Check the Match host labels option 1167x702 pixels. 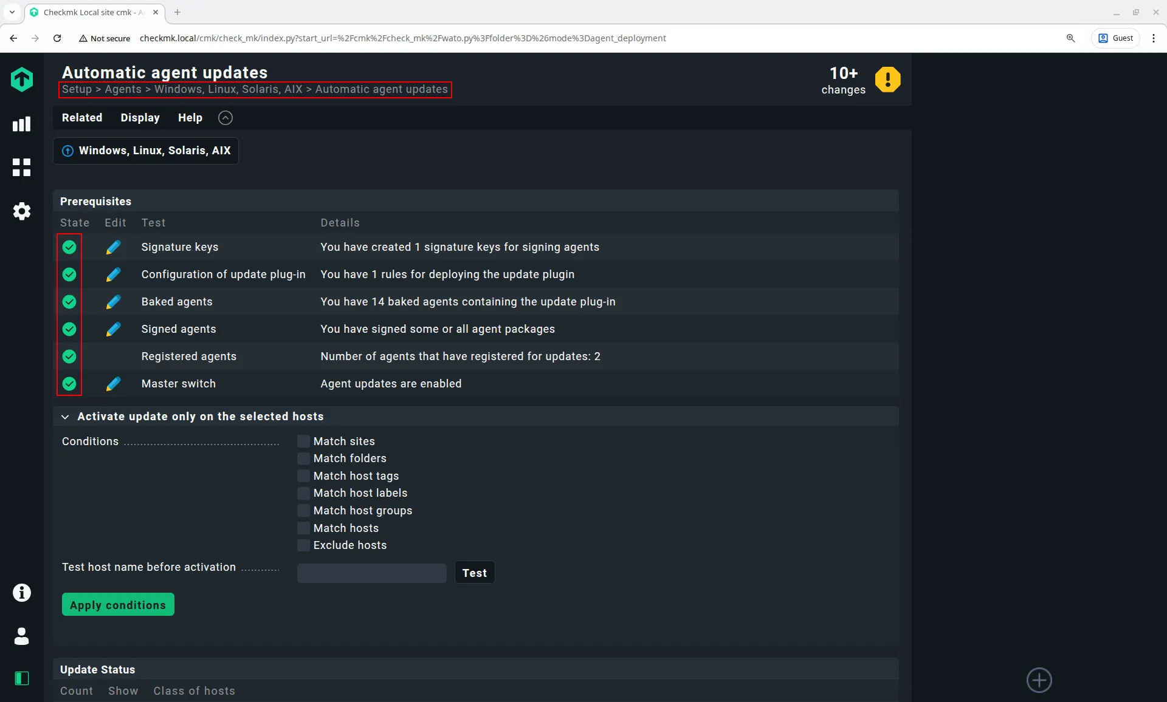click(x=303, y=493)
